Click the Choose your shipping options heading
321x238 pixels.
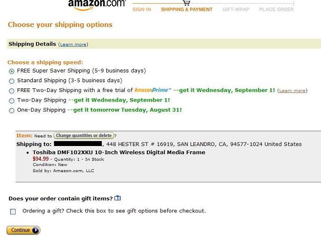click(60, 25)
